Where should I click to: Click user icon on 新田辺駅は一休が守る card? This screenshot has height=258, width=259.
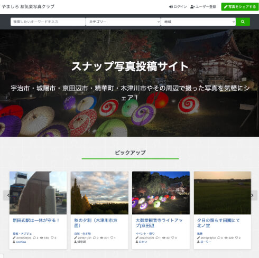point(14,242)
